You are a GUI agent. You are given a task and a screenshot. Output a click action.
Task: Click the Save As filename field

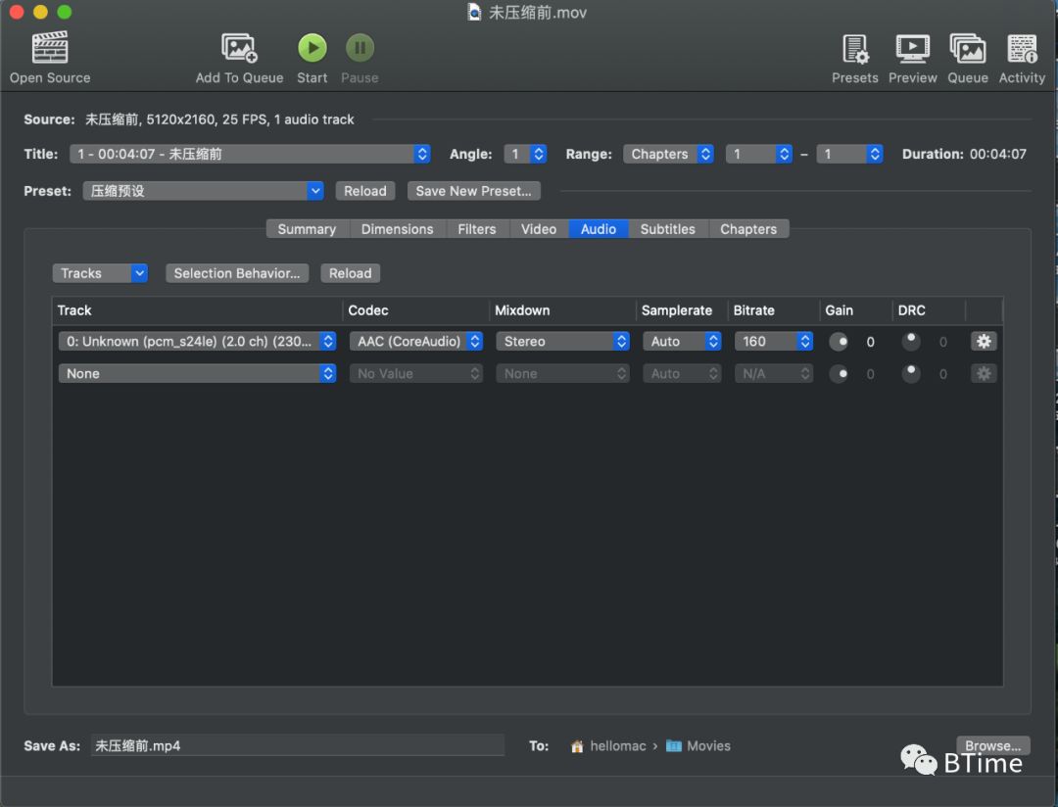pyautogui.click(x=297, y=745)
